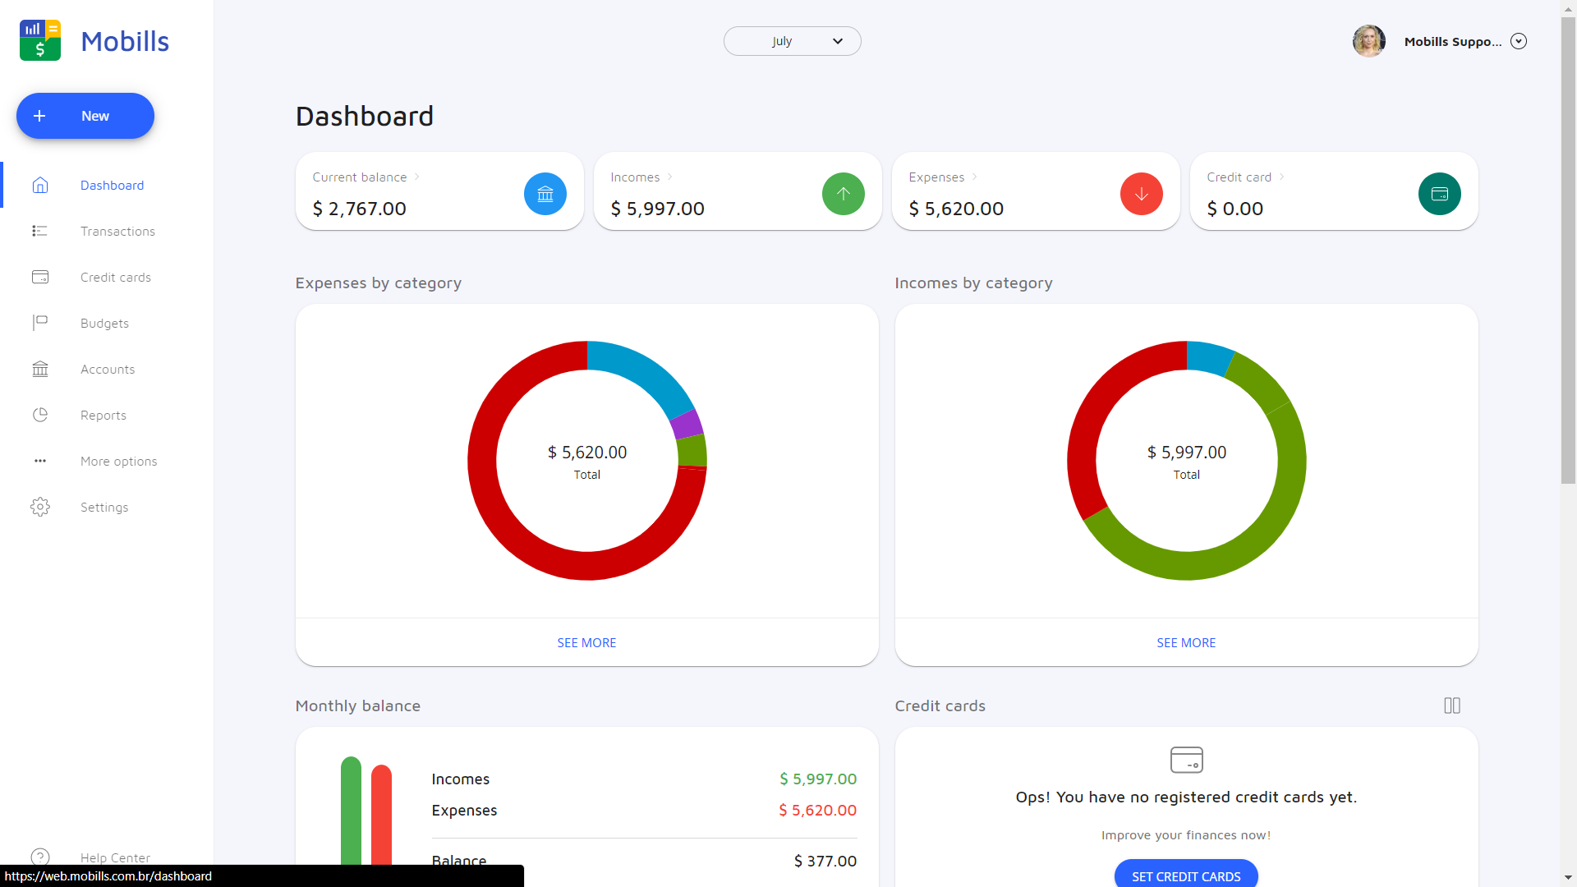
Task: Click the $ 0.00 credit card amount
Action: click(x=1235, y=209)
